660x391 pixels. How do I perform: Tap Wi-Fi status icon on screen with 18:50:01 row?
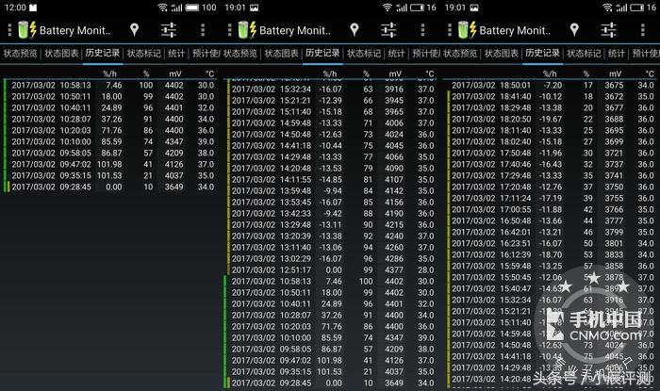(x=607, y=8)
